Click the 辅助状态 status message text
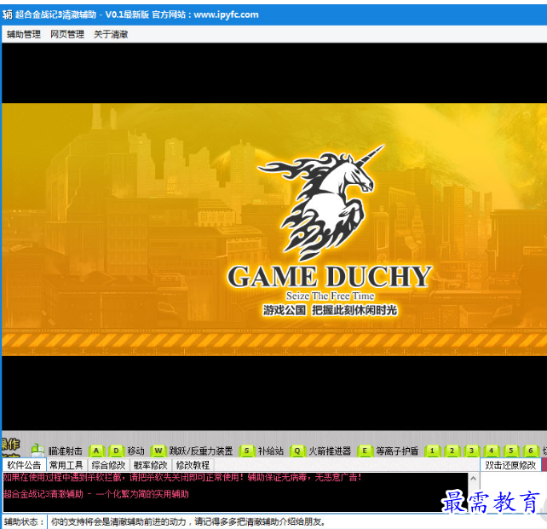The image size is (547, 529). 188,521
